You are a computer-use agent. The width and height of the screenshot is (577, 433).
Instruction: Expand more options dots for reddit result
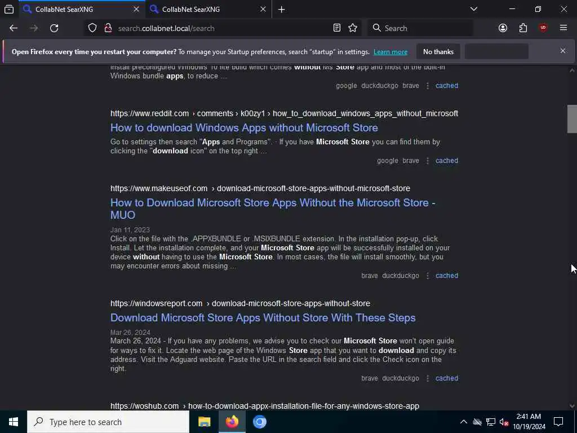(x=427, y=161)
